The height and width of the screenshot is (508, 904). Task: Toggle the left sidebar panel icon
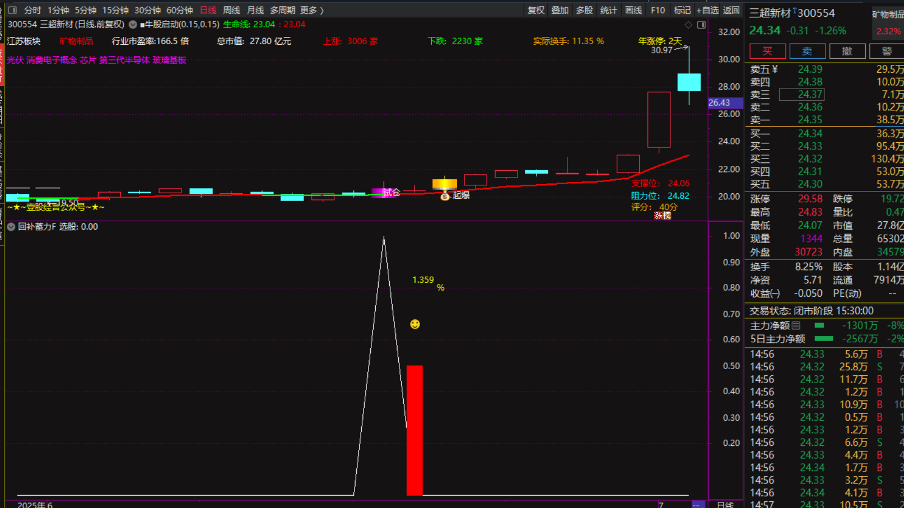click(x=12, y=10)
